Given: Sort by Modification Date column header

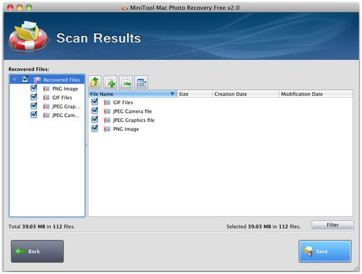Looking at the screenshot, I should click(x=316, y=94).
